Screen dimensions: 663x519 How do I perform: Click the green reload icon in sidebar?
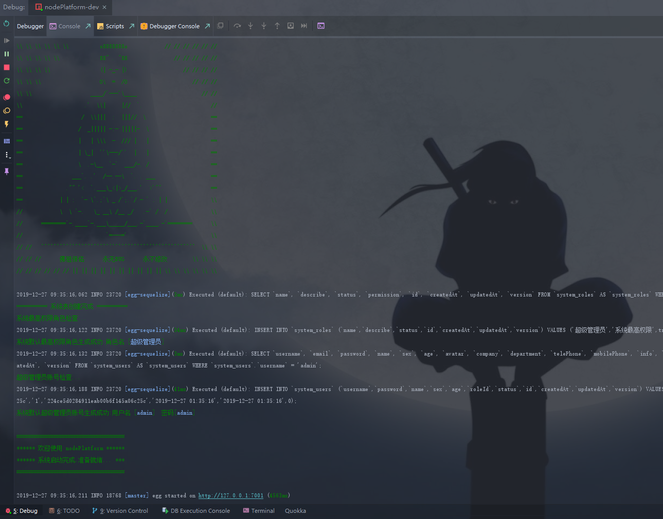[x=7, y=81]
